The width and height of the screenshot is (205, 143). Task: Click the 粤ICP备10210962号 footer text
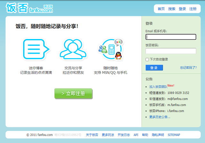pyautogui.click(x=68, y=135)
